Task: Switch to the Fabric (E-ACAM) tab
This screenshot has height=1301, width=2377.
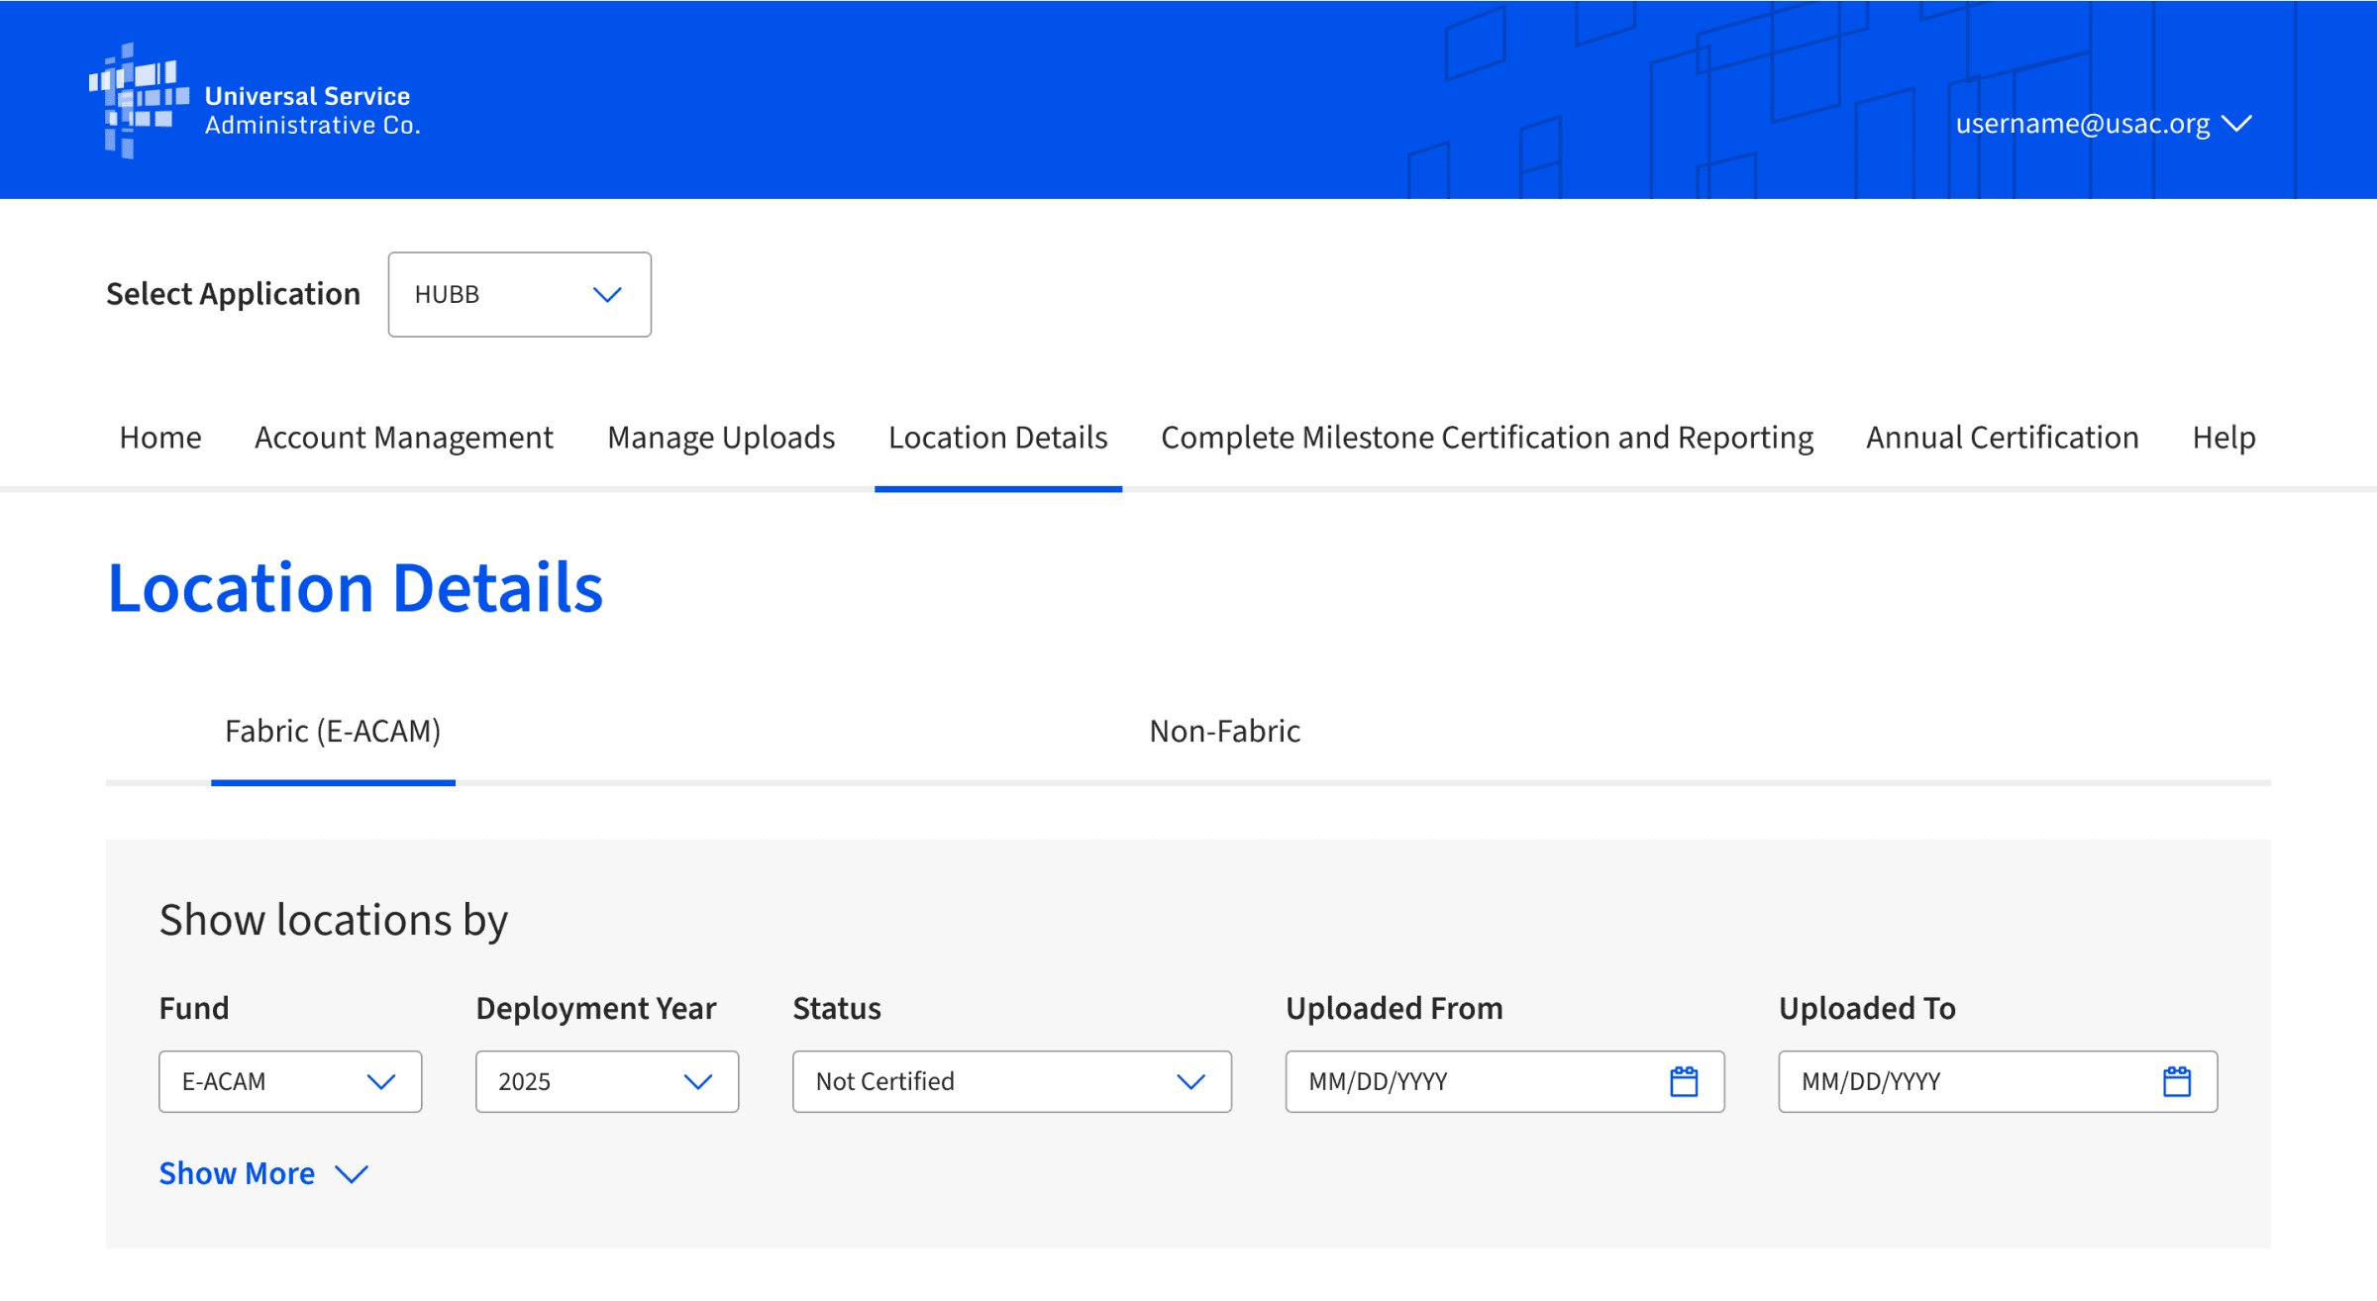Action: (x=333, y=731)
